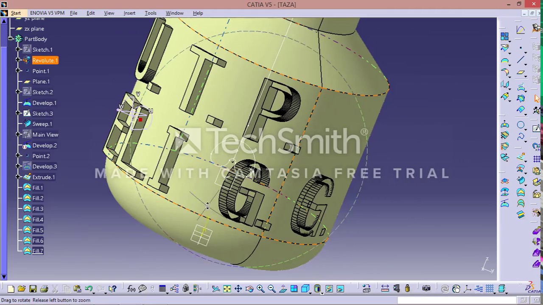Select Plane.1 in the tree
543x305 pixels.
[41, 81]
